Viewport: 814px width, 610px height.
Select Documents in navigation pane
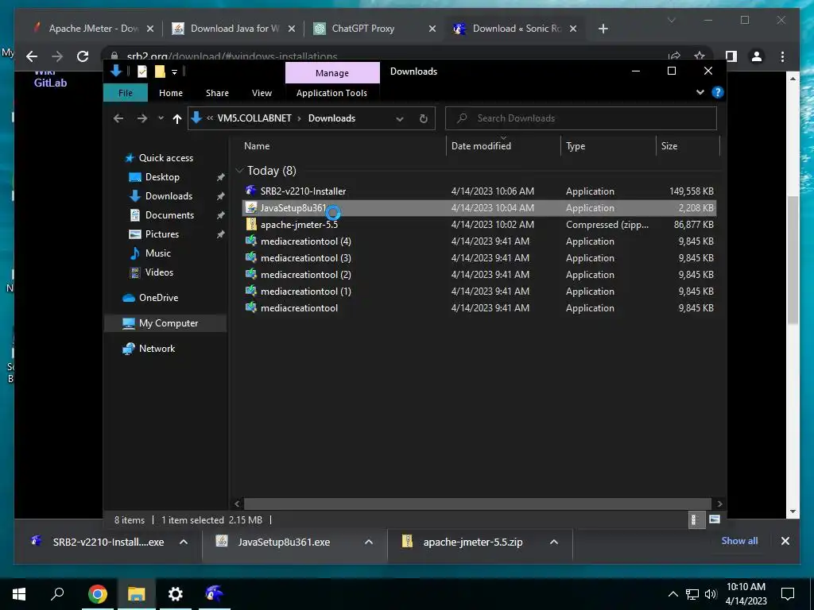pos(169,214)
